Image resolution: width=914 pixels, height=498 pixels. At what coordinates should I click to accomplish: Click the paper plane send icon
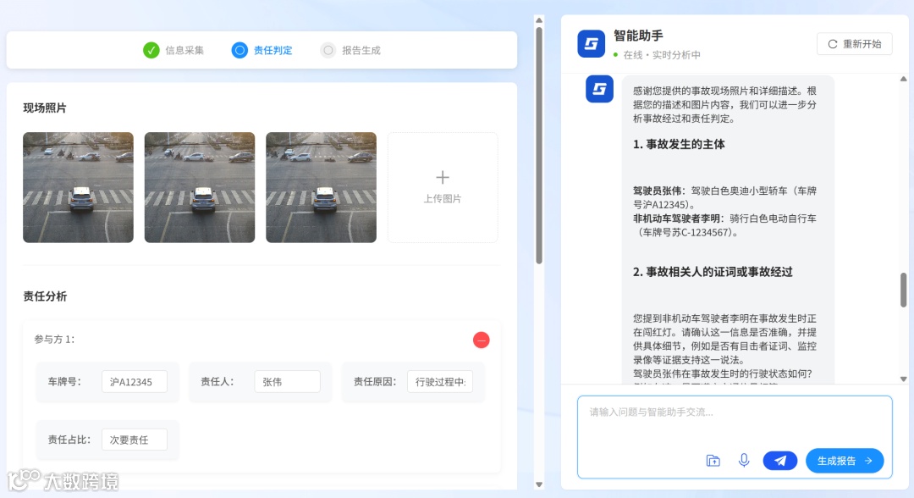click(779, 460)
